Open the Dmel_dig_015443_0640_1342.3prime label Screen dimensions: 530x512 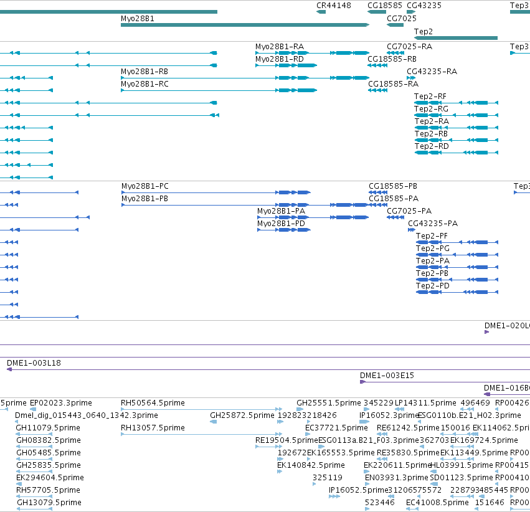(x=87, y=415)
